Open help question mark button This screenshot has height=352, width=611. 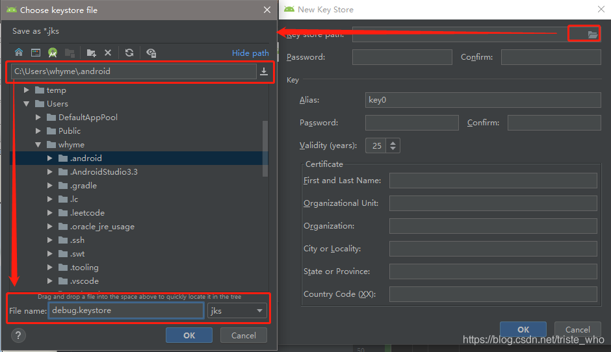pos(18,335)
